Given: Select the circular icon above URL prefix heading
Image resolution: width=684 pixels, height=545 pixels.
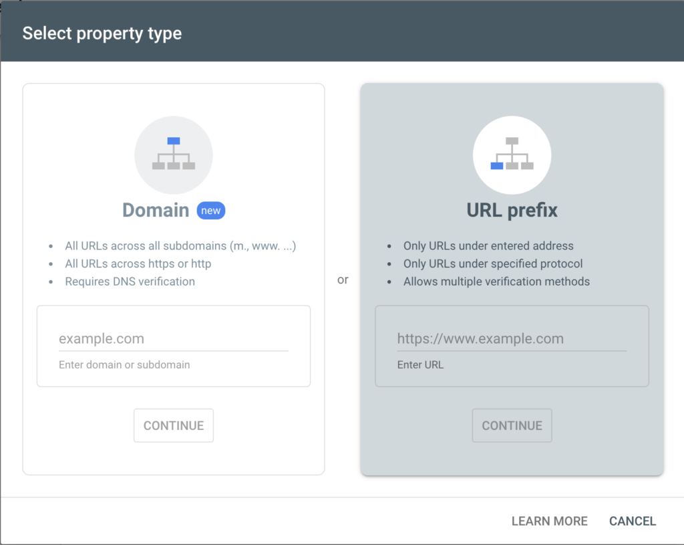Looking at the screenshot, I should pos(512,154).
